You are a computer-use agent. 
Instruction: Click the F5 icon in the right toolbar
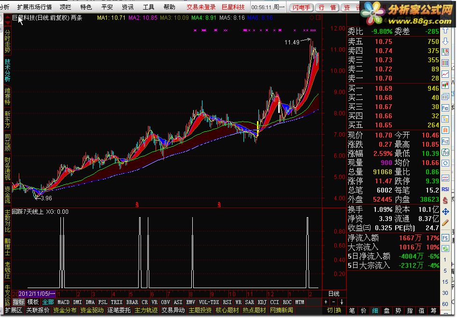[445, 238]
